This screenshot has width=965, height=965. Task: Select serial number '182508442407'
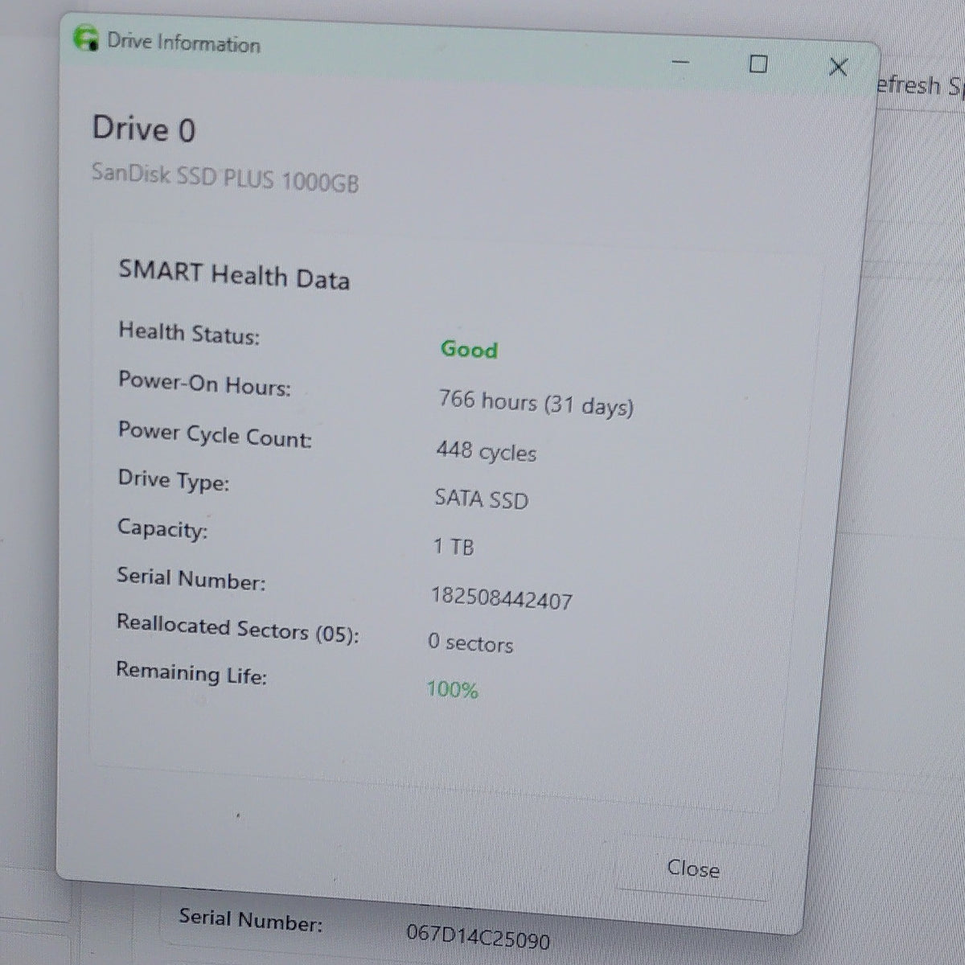click(x=501, y=597)
